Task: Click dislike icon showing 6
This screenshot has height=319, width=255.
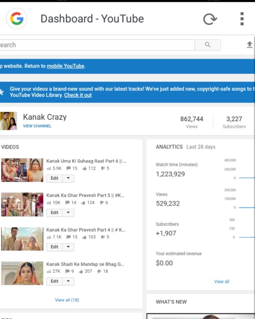Action: (102, 203)
